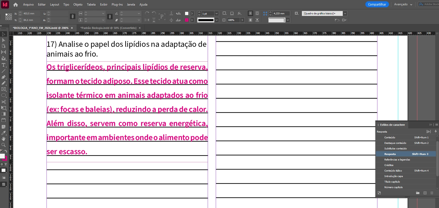Screen dimensions: 439x208
Task: Collapse the Estilos de caractere panel
Action: point(430,125)
